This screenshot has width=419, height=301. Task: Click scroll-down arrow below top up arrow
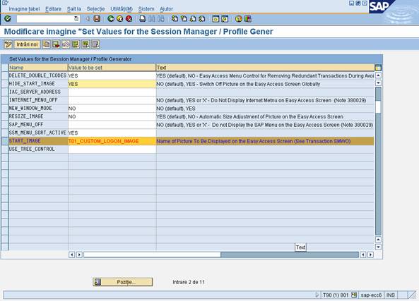pos(378,83)
